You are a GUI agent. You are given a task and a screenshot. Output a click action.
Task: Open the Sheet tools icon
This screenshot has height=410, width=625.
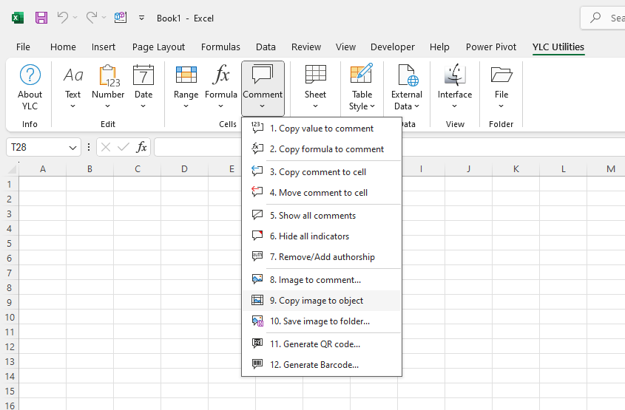click(x=315, y=75)
